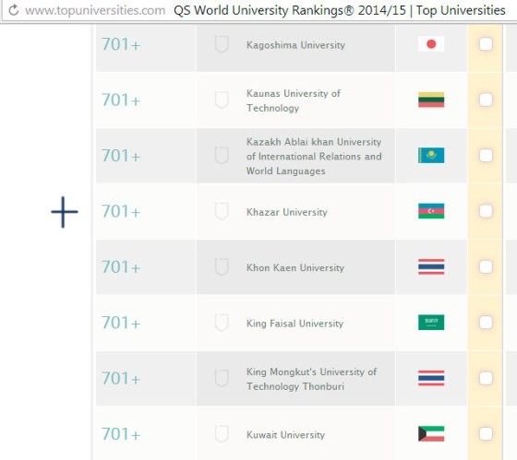Open the Kagoshima University link
The height and width of the screenshot is (460, 517).
click(x=295, y=45)
